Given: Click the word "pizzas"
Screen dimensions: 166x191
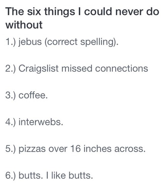Looking at the screenshot, I should (32, 149).
